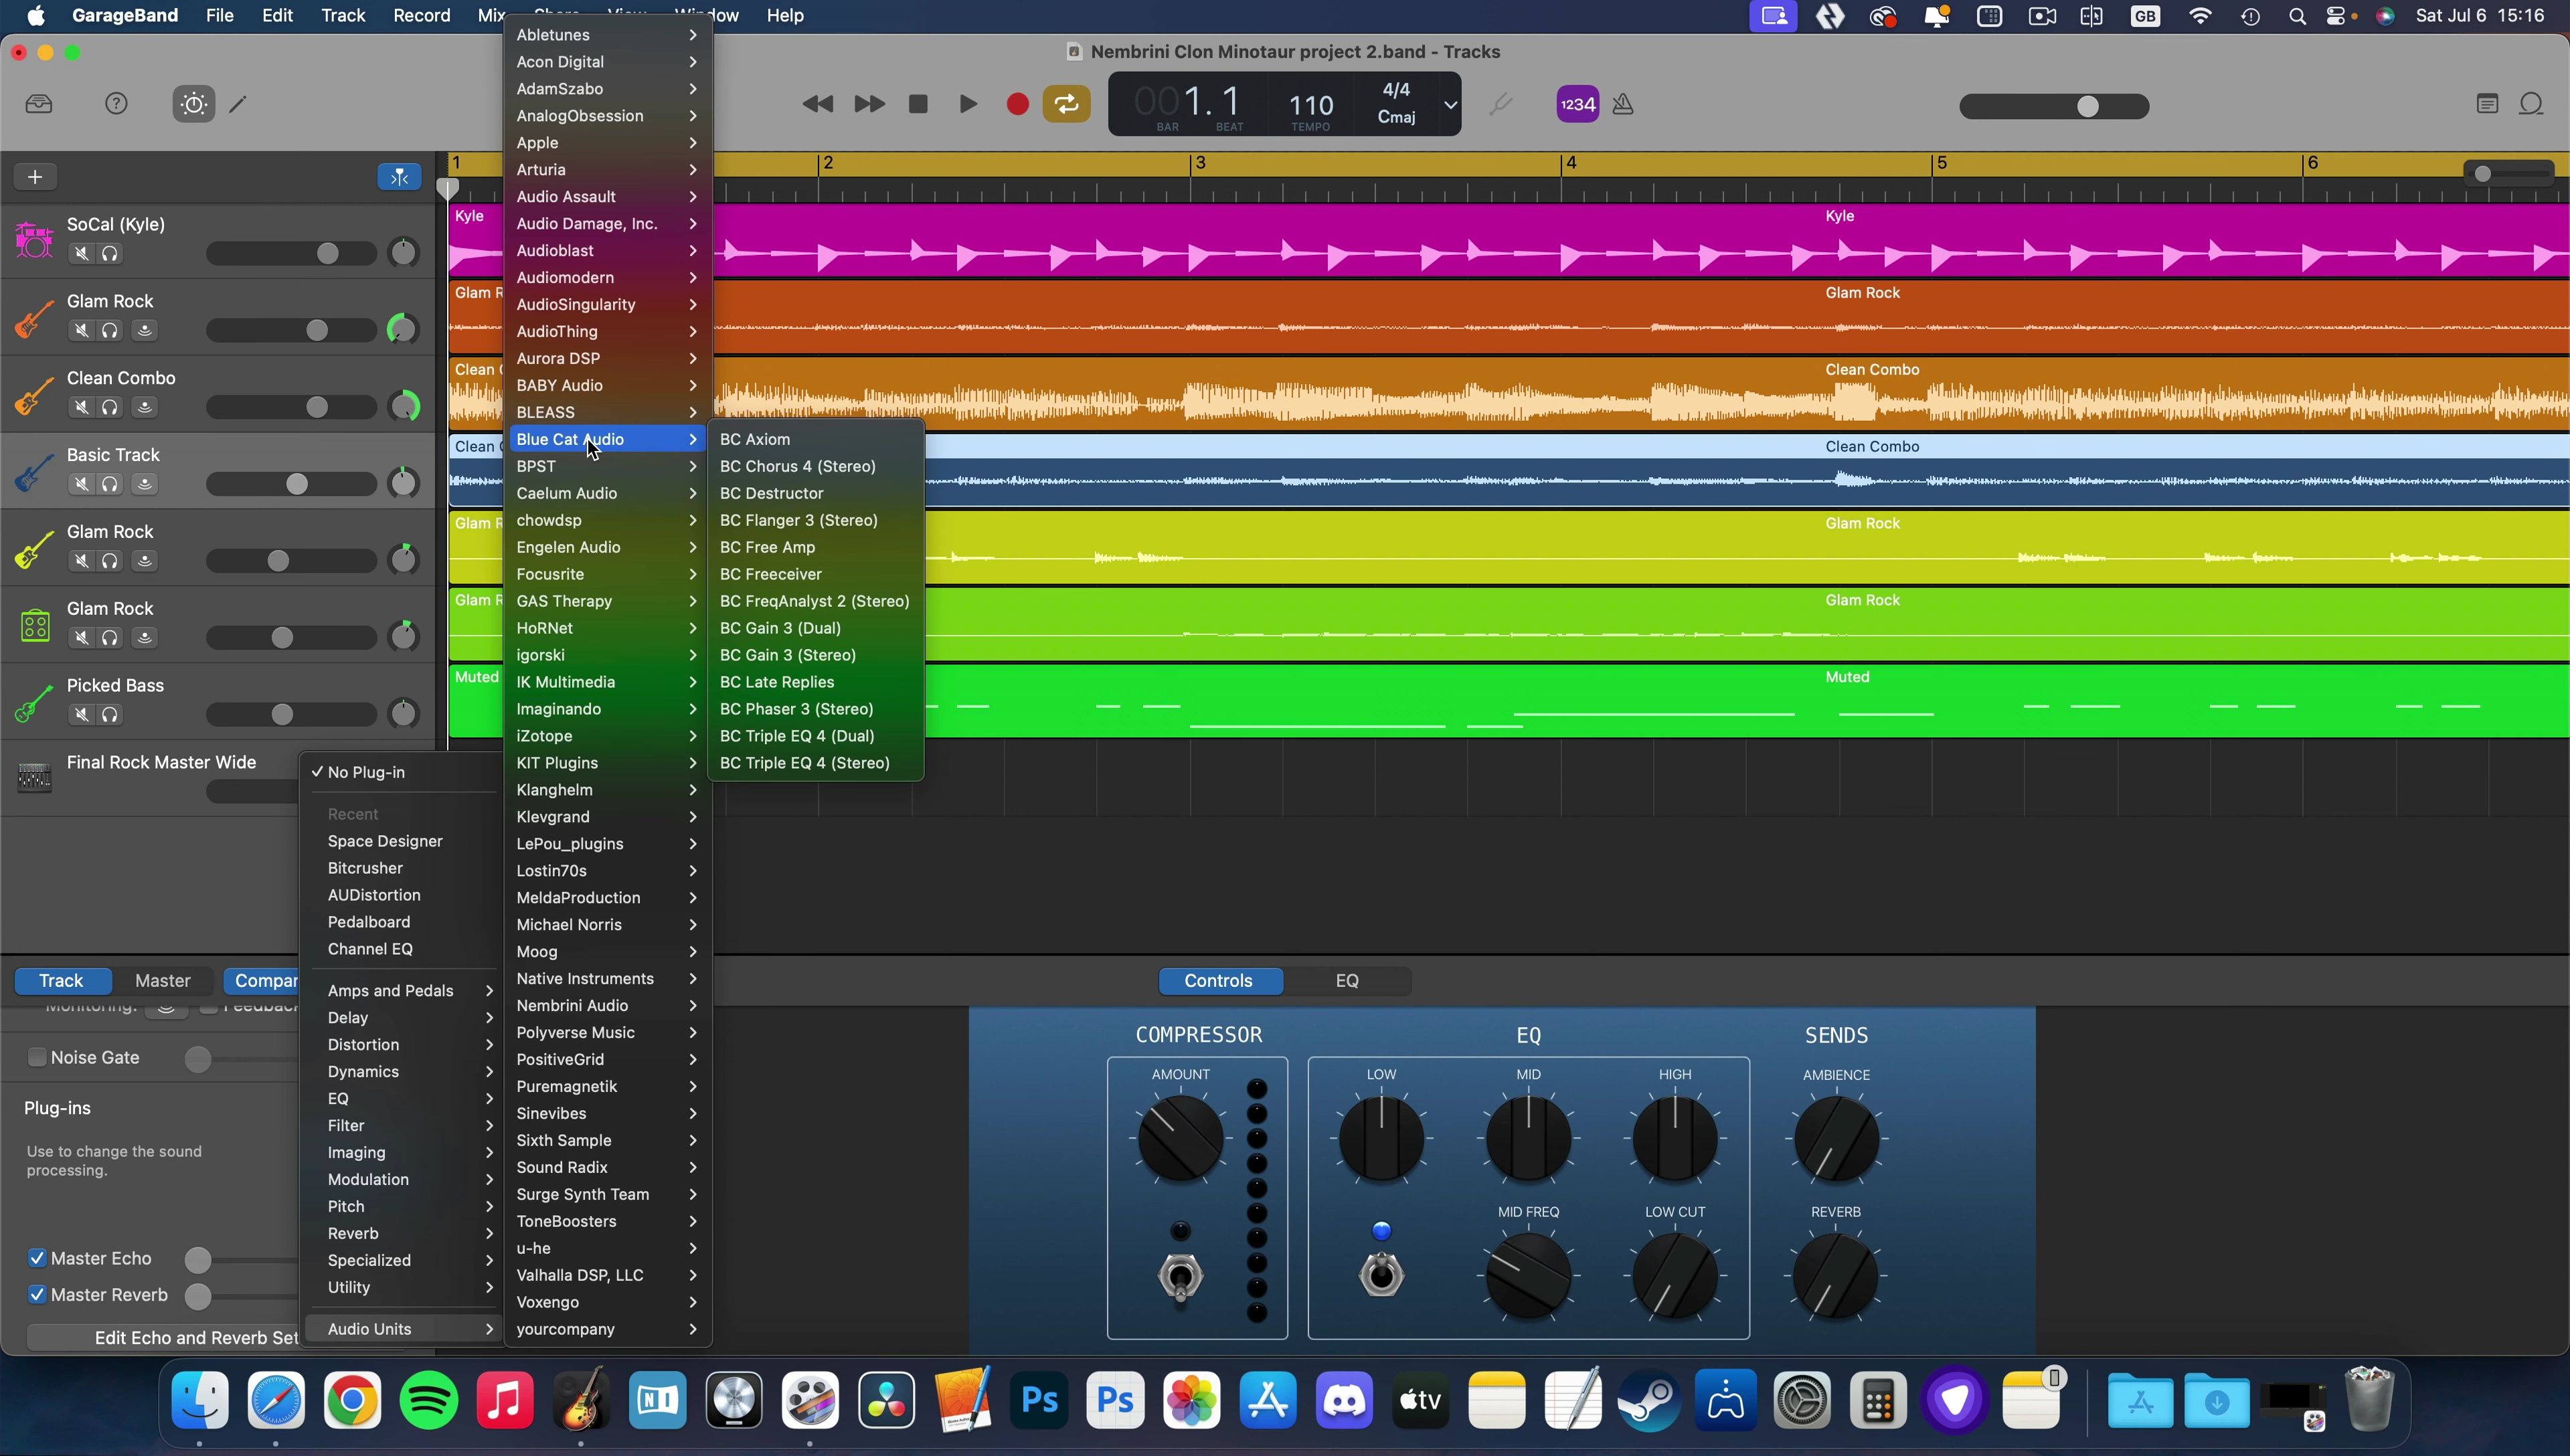Click the Stop transport button

tap(918, 104)
